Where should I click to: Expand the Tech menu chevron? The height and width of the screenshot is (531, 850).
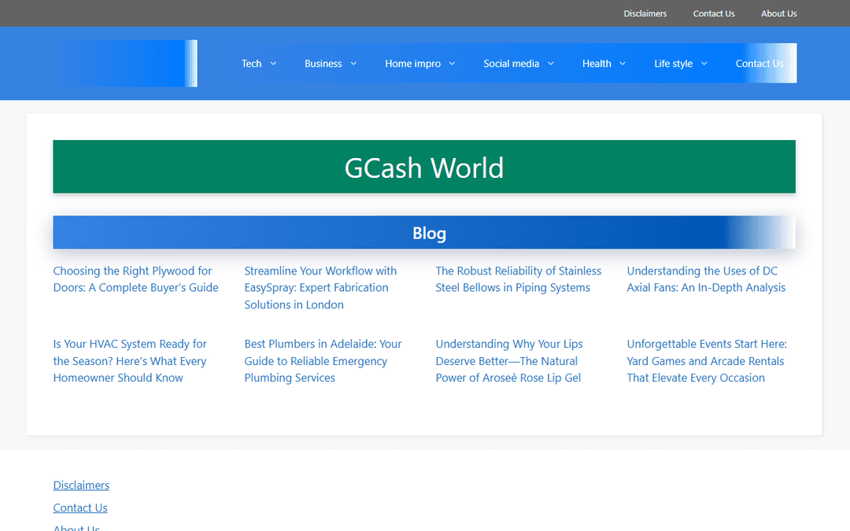pyautogui.click(x=273, y=64)
